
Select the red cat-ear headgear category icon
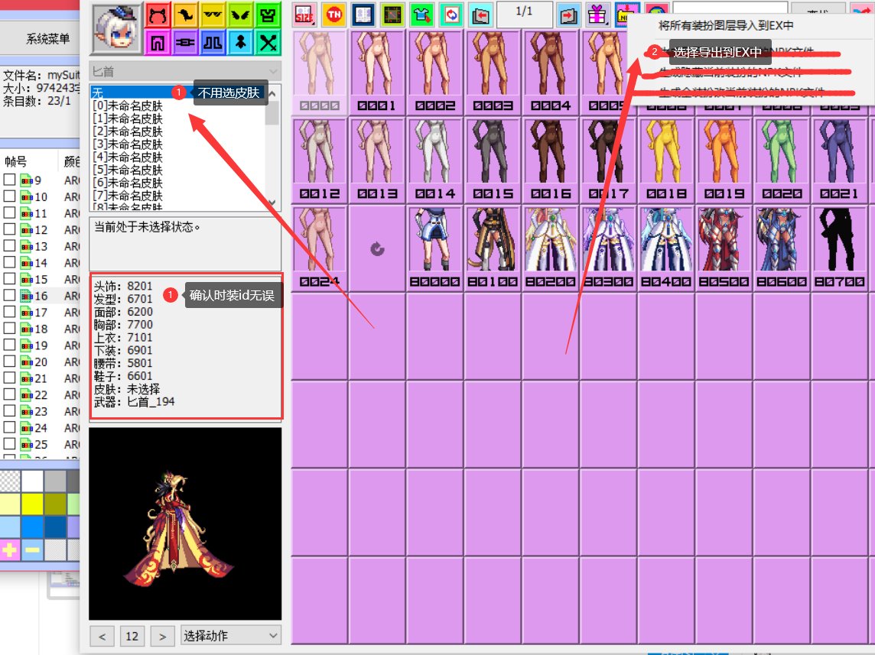pos(158,15)
